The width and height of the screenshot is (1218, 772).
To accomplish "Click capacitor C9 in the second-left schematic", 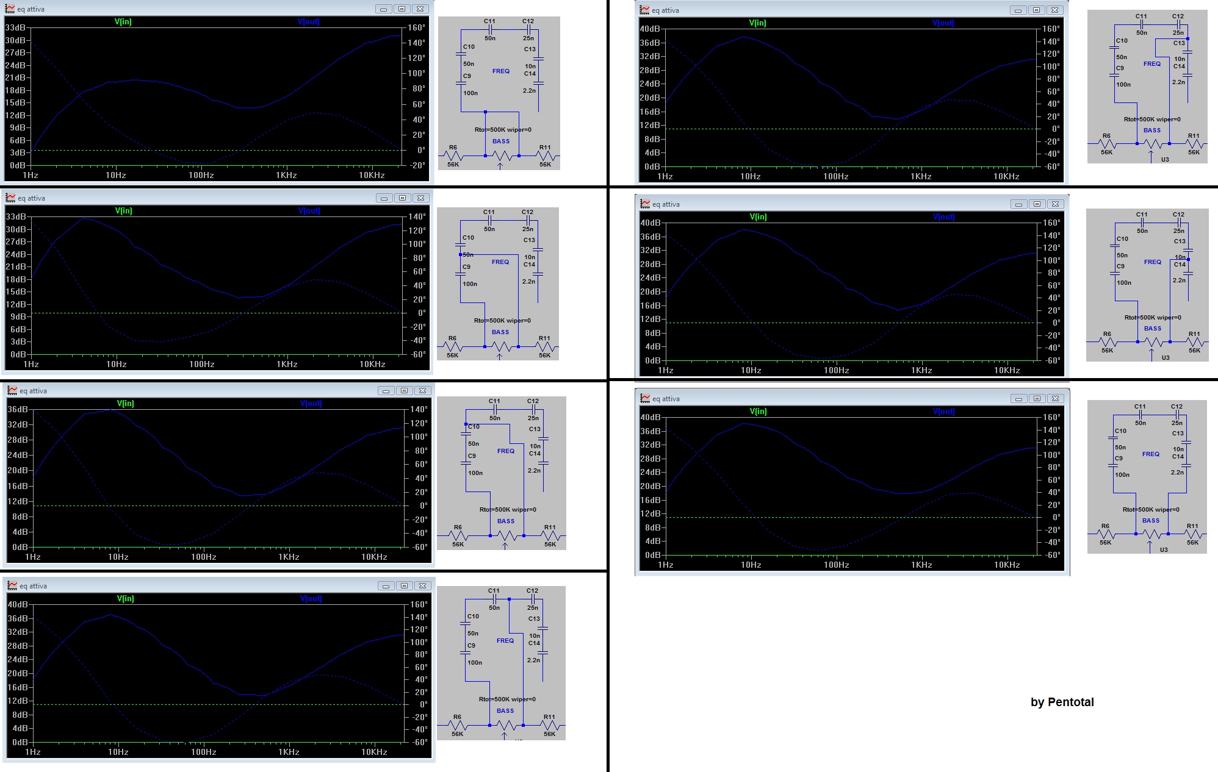I will point(461,274).
